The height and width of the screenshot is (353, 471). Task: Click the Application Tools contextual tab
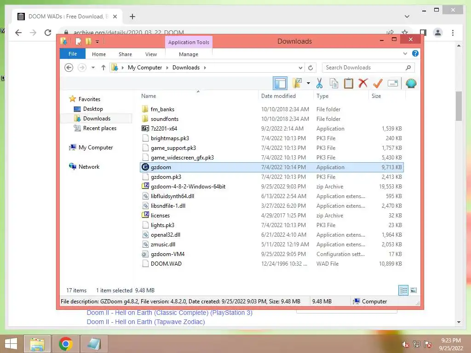189,42
